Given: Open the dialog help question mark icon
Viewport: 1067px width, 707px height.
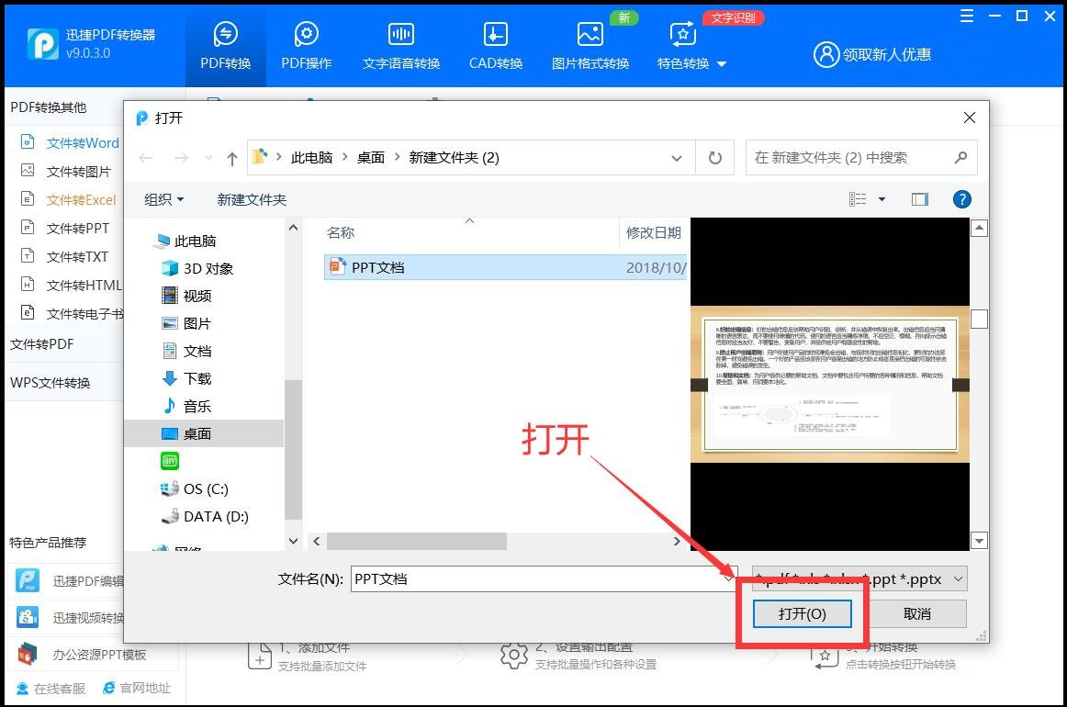Looking at the screenshot, I should click(961, 198).
